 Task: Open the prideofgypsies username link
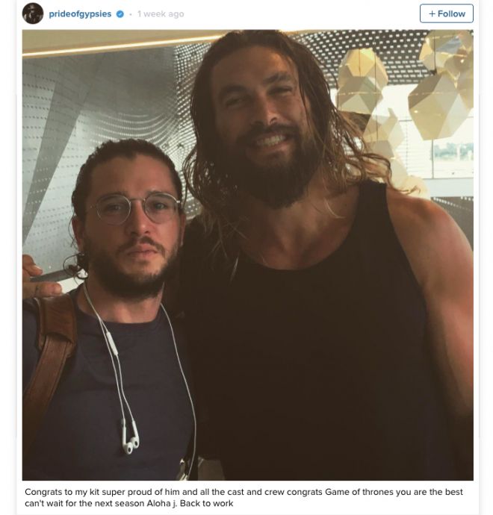(80, 14)
